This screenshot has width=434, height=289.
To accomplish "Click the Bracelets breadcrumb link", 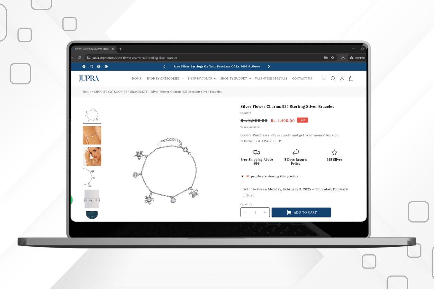I will pyautogui.click(x=139, y=92).
